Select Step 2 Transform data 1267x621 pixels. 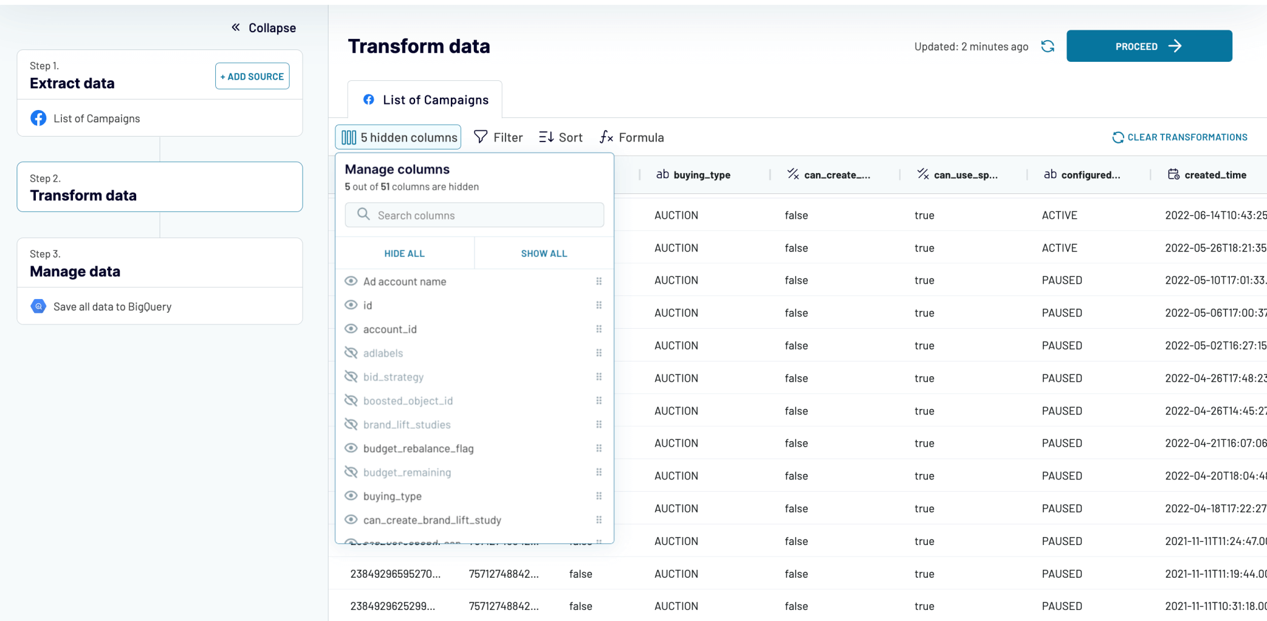tap(160, 187)
